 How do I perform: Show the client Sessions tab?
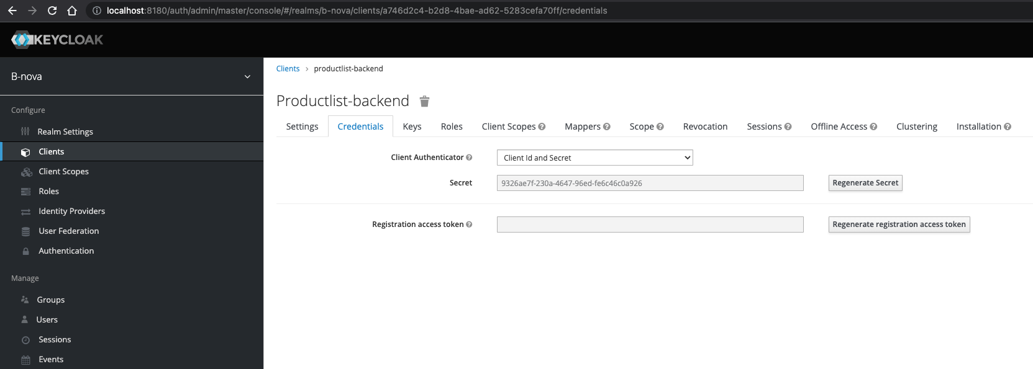coord(769,127)
